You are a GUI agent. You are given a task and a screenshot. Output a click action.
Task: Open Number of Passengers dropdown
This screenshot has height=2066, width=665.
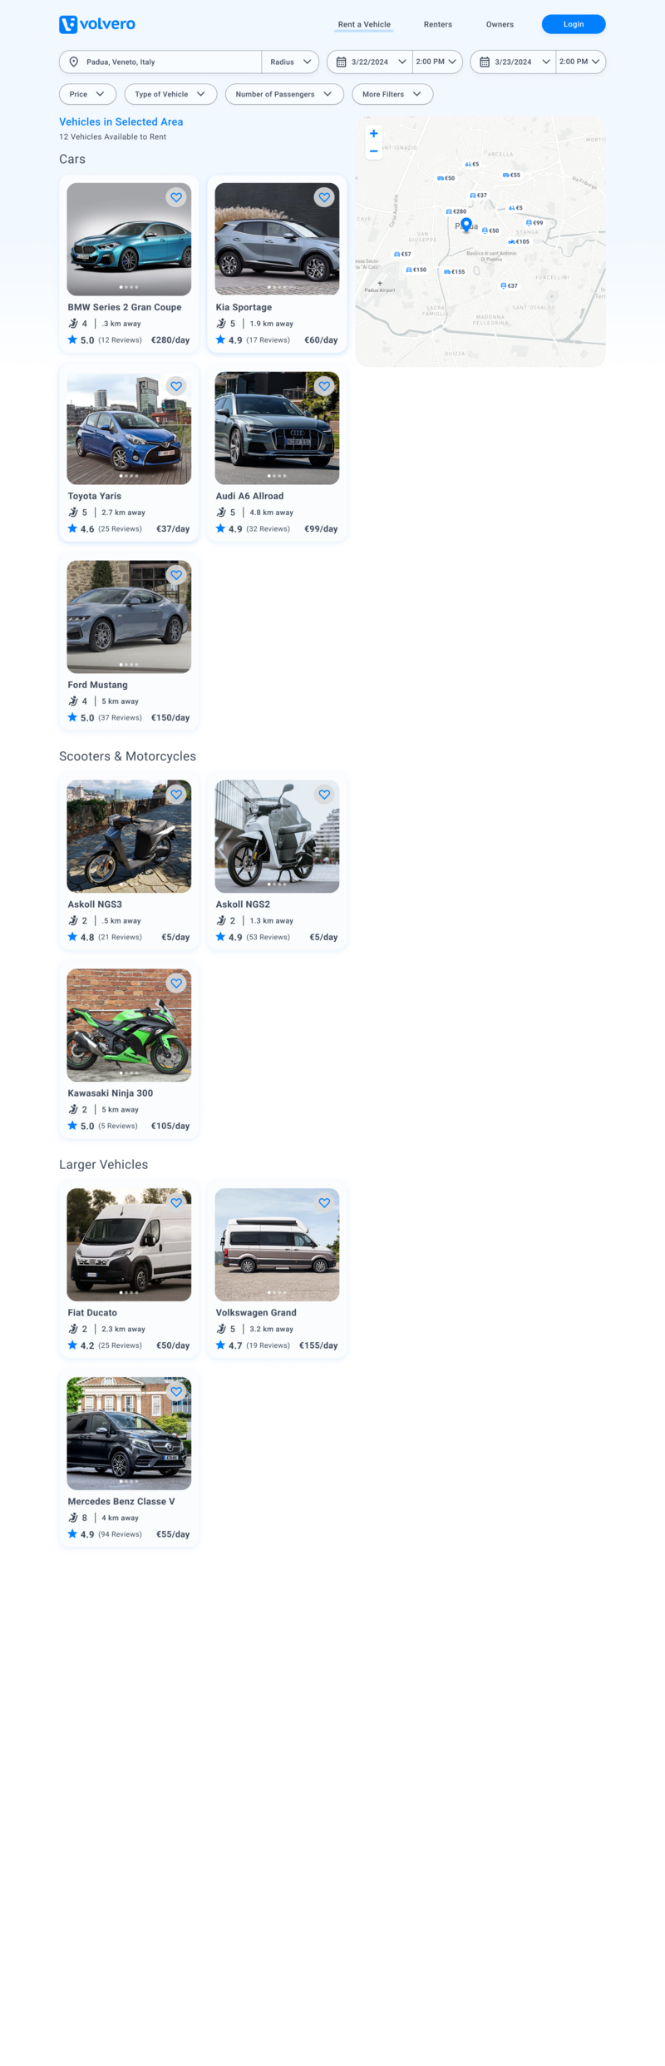click(x=284, y=94)
